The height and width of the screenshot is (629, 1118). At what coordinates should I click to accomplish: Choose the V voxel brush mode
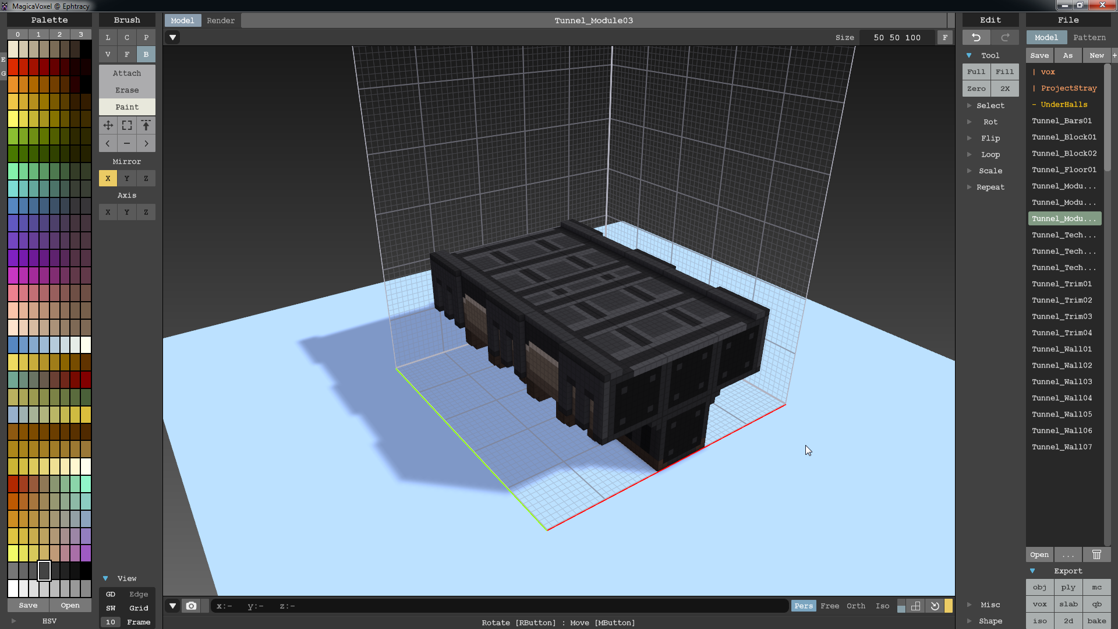tap(108, 54)
